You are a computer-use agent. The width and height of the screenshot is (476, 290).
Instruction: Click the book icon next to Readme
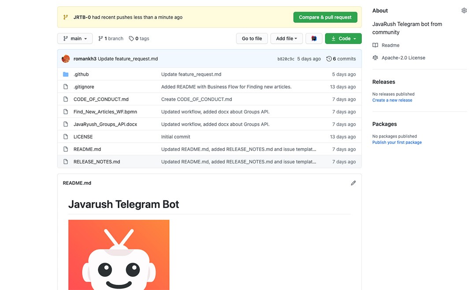coord(375,45)
